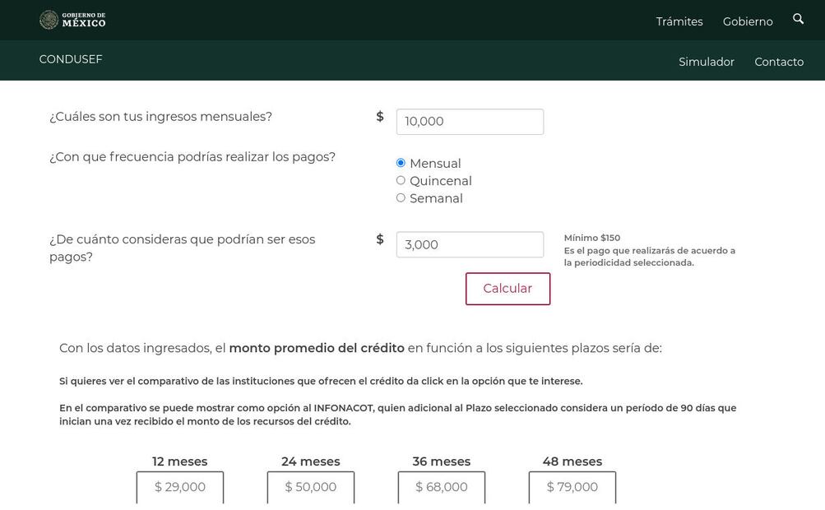Click the Calcular button
The image size is (825, 510).
point(508,289)
